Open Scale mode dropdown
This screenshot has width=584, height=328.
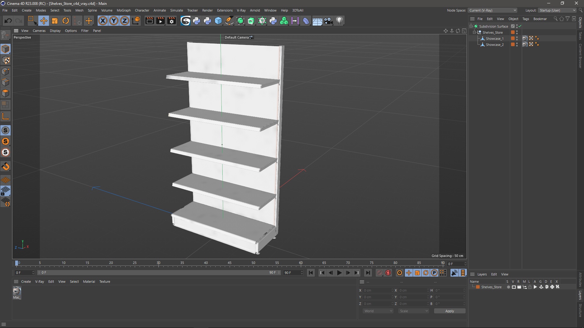click(x=414, y=311)
